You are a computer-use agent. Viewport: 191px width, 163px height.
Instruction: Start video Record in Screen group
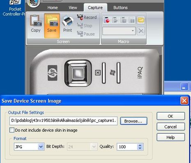coord(87,17)
